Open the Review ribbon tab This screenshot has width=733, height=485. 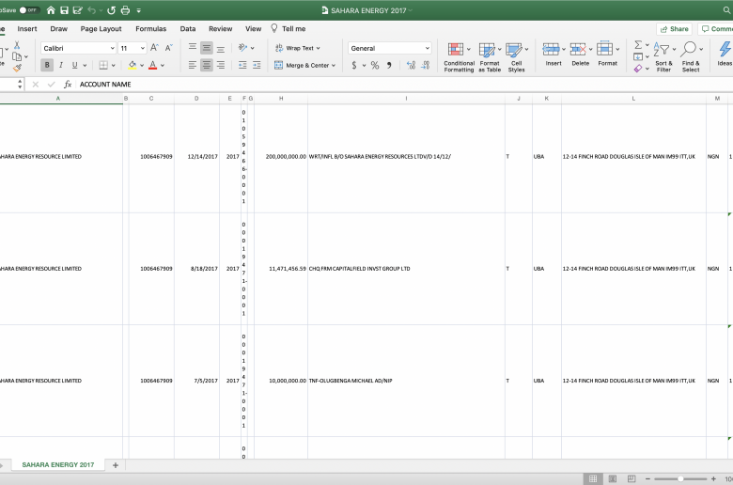coord(221,28)
